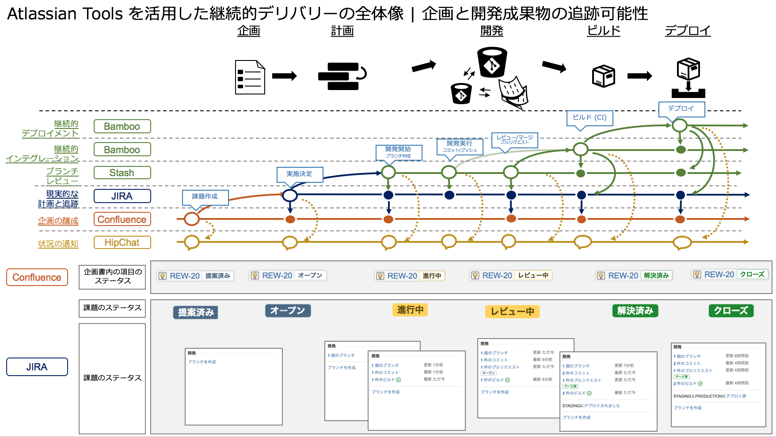The height and width of the screenshot is (437, 776).
Task: Click the yellow HipChat button
Action: 122,242
